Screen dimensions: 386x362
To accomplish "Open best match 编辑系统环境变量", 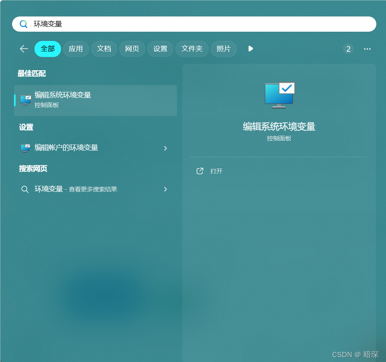I will pyautogui.click(x=95, y=100).
